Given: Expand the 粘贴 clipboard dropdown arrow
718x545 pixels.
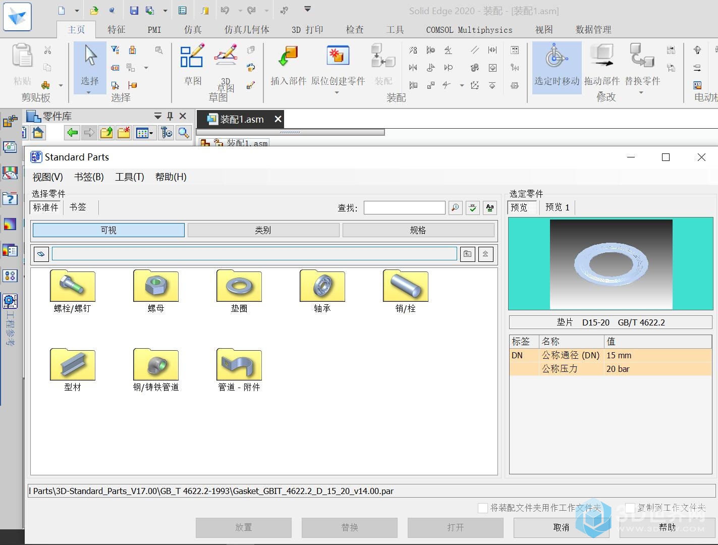Looking at the screenshot, I should (x=61, y=85).
